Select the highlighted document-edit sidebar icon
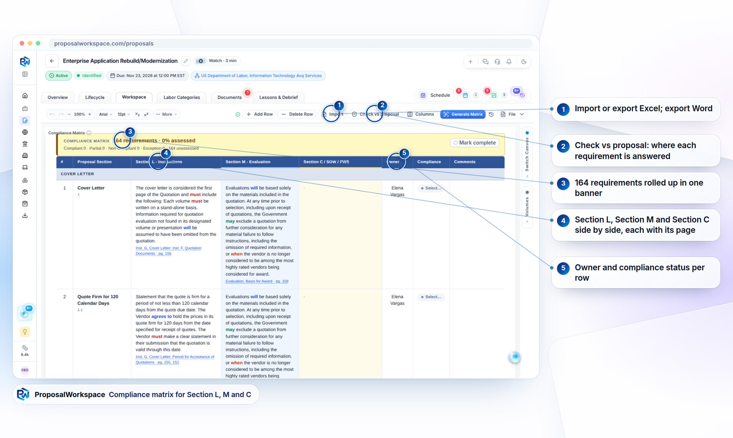The image size is (733, 438). [25, 121]
